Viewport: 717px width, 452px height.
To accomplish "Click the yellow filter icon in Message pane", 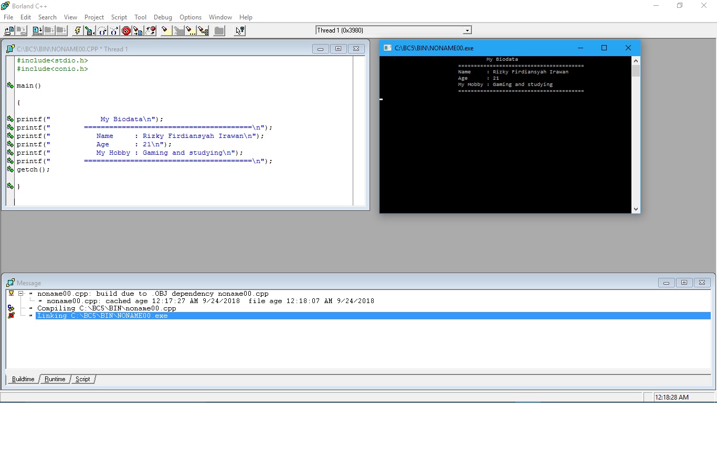I will (10, 294).
